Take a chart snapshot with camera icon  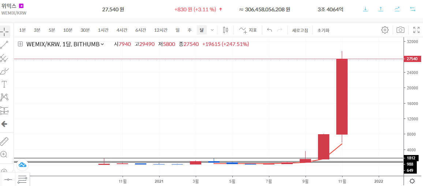[x=400, y=30]
